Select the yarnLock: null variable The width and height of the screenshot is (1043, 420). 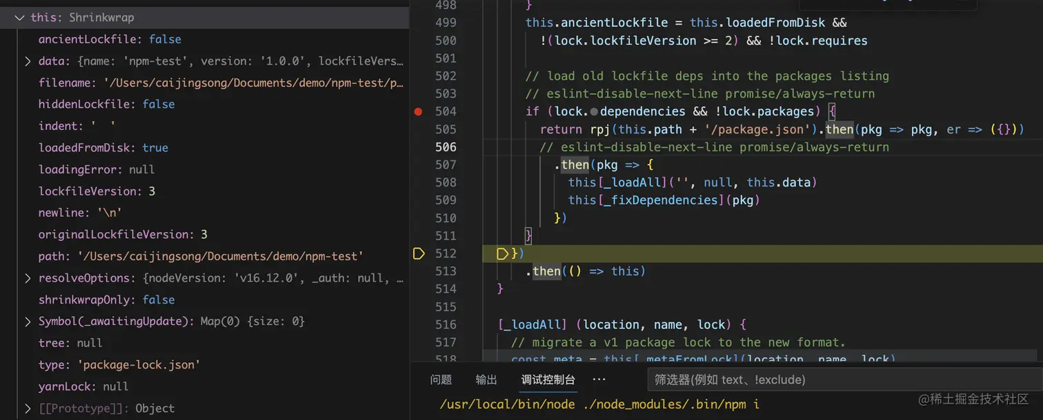pyautogui.click(x=205, y=386)
